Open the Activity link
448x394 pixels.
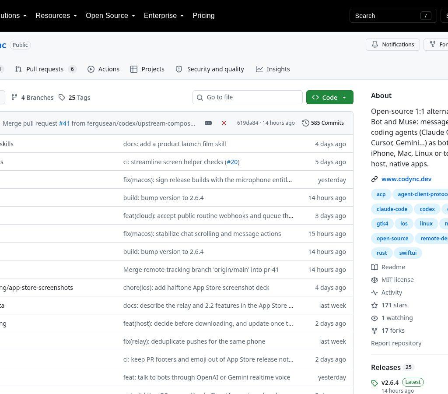tap(392, 292)
